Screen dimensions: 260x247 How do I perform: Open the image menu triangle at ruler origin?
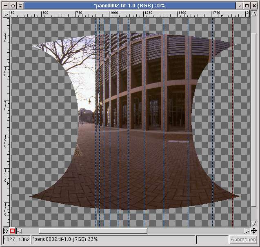click(6, 14)
